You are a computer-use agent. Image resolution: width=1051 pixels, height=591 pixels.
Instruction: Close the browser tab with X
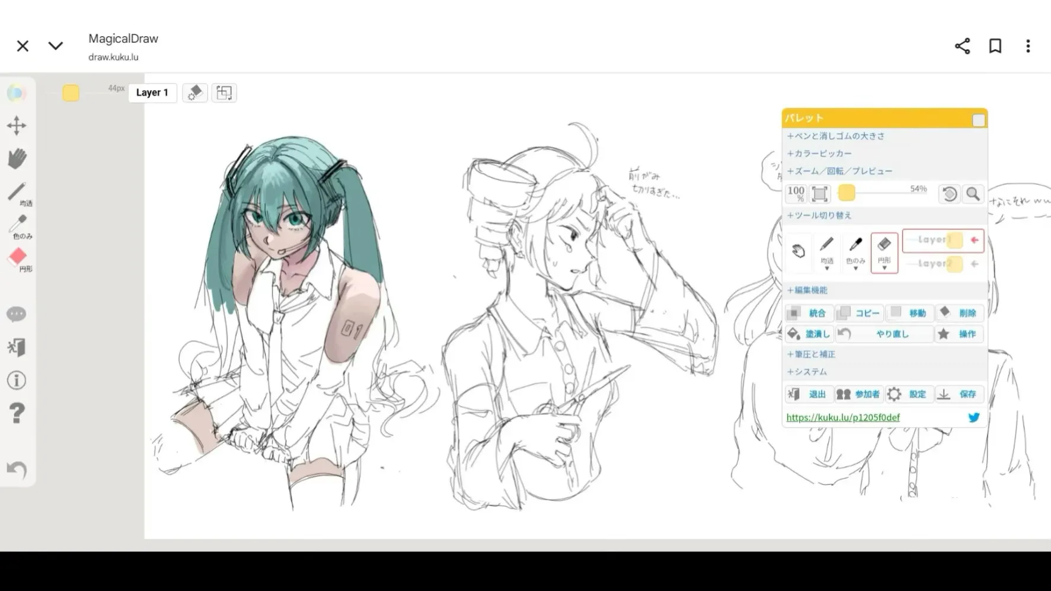(x=23, y=46)
